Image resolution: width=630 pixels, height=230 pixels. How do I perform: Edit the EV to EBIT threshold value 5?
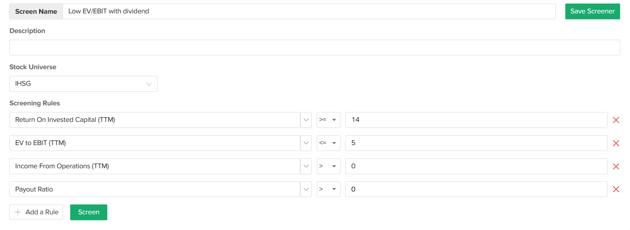[476, 143]
